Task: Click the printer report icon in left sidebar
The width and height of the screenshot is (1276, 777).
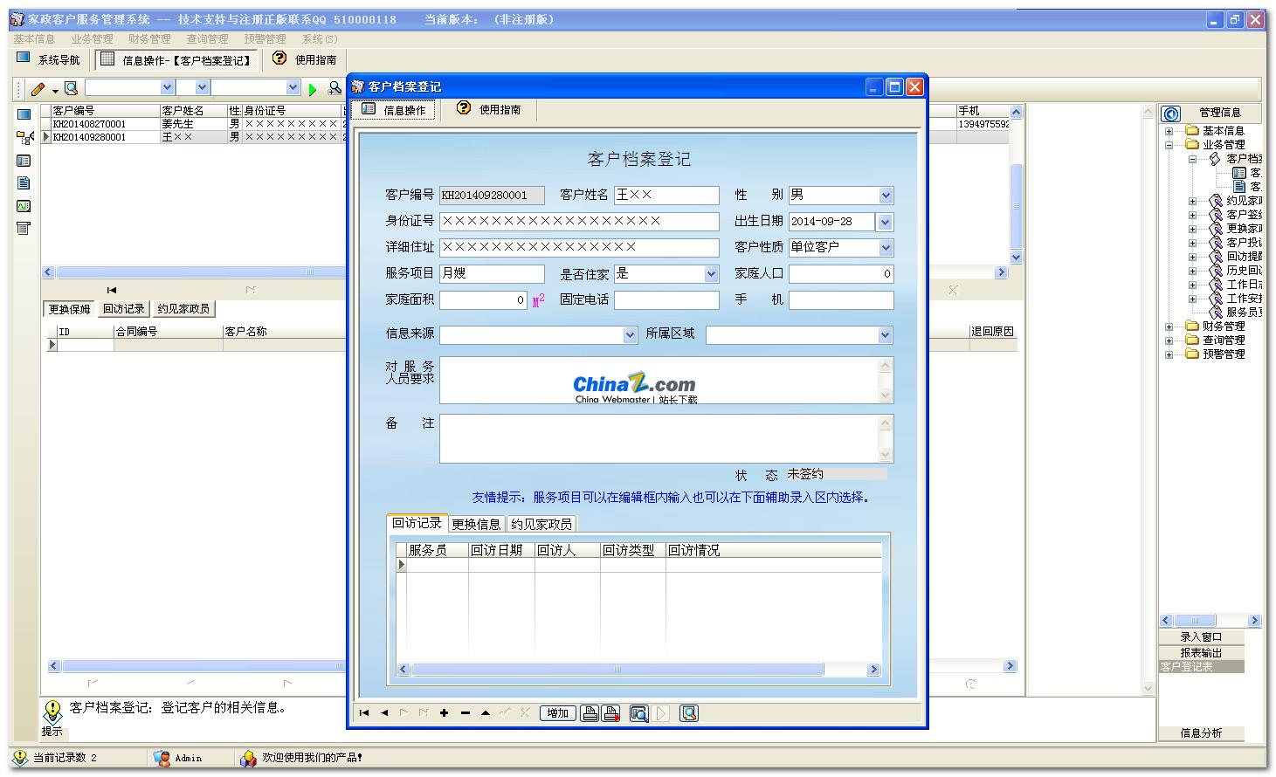Action: click(24, 229)
